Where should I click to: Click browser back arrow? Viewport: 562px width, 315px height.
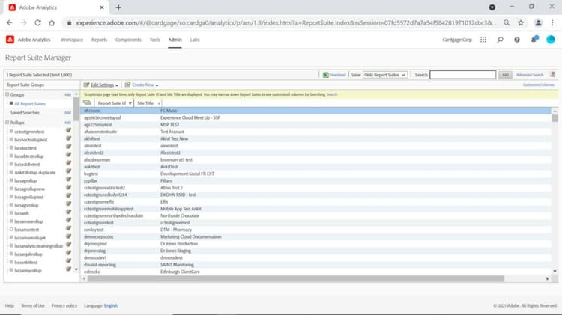coord(9,23)
